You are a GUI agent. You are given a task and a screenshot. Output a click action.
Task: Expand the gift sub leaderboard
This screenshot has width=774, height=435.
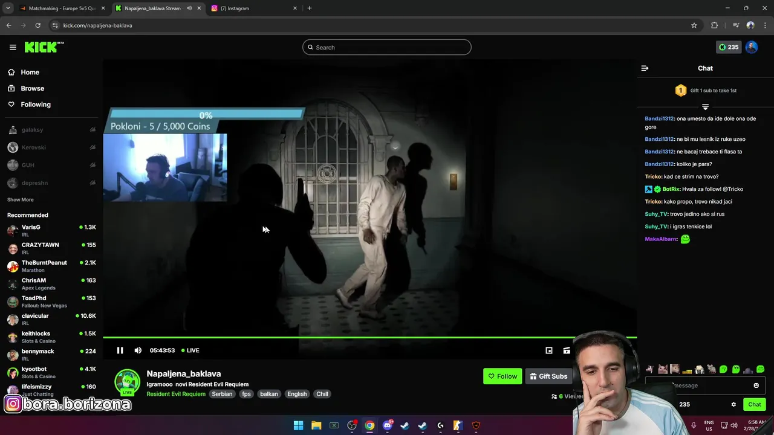click(x=705, y=107)
